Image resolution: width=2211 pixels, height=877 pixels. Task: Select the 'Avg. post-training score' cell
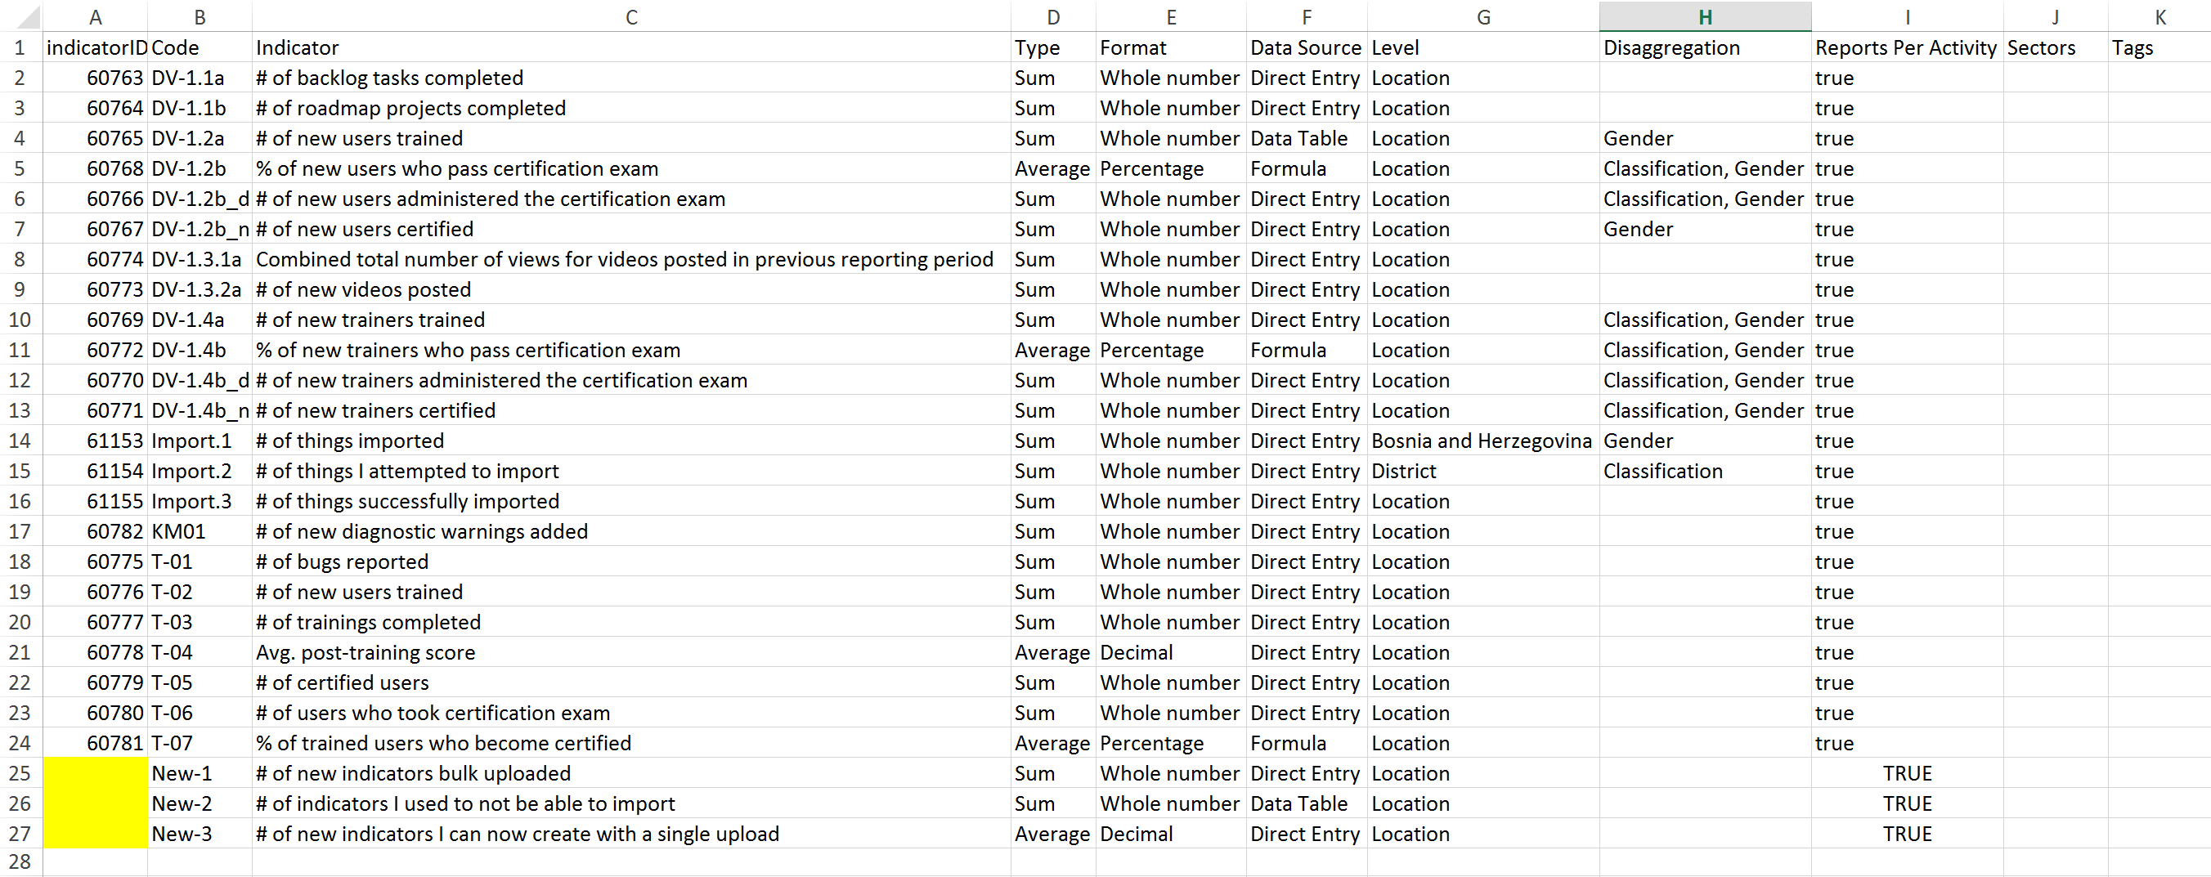[366, 653]
